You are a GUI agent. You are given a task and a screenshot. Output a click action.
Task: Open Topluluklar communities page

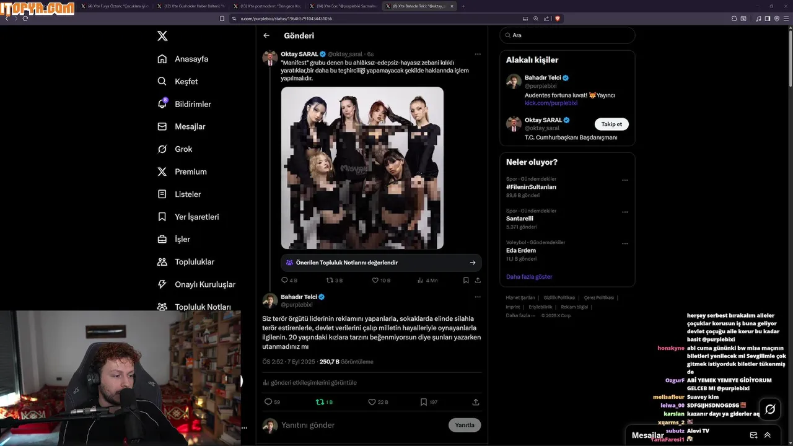[x=186, y=262]
